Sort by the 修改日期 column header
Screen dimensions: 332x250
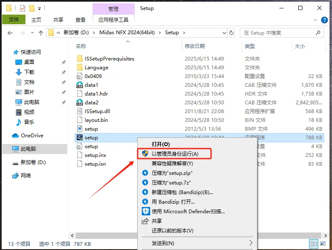pos(195,46)
